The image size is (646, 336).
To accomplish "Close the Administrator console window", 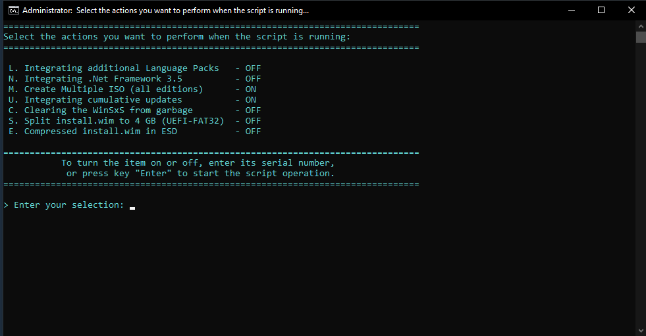I will click(x=631, y=11).
